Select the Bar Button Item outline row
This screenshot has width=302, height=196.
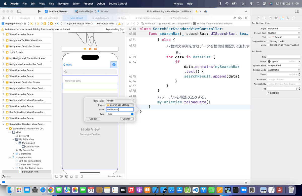point(27,172)
